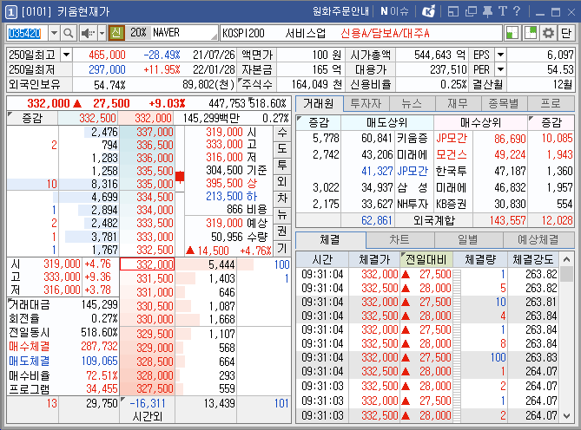The height and width of the screenshot is (430, 581).
Task: Toggle the 단 mode button
Action: click(x=566, y=33)
